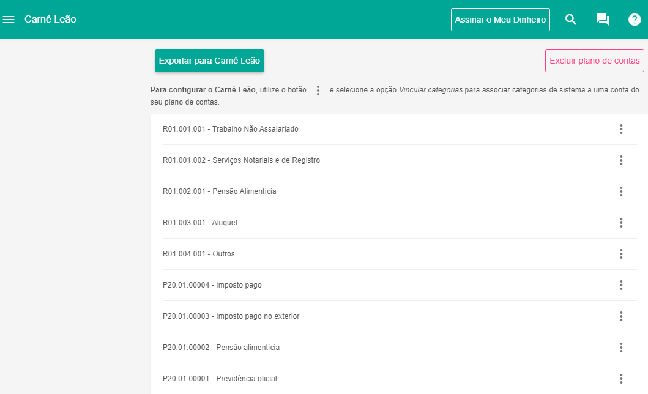Click Exportar para Carnê Leão button
648x394 pixels.
tap(209, 61)
